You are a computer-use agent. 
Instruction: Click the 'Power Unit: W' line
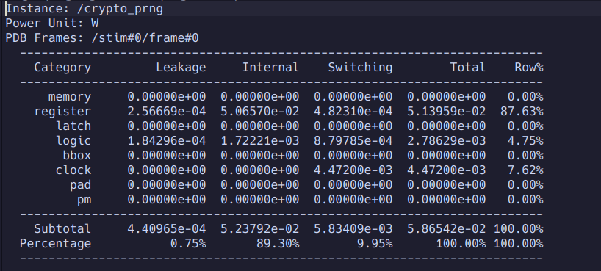52,24
